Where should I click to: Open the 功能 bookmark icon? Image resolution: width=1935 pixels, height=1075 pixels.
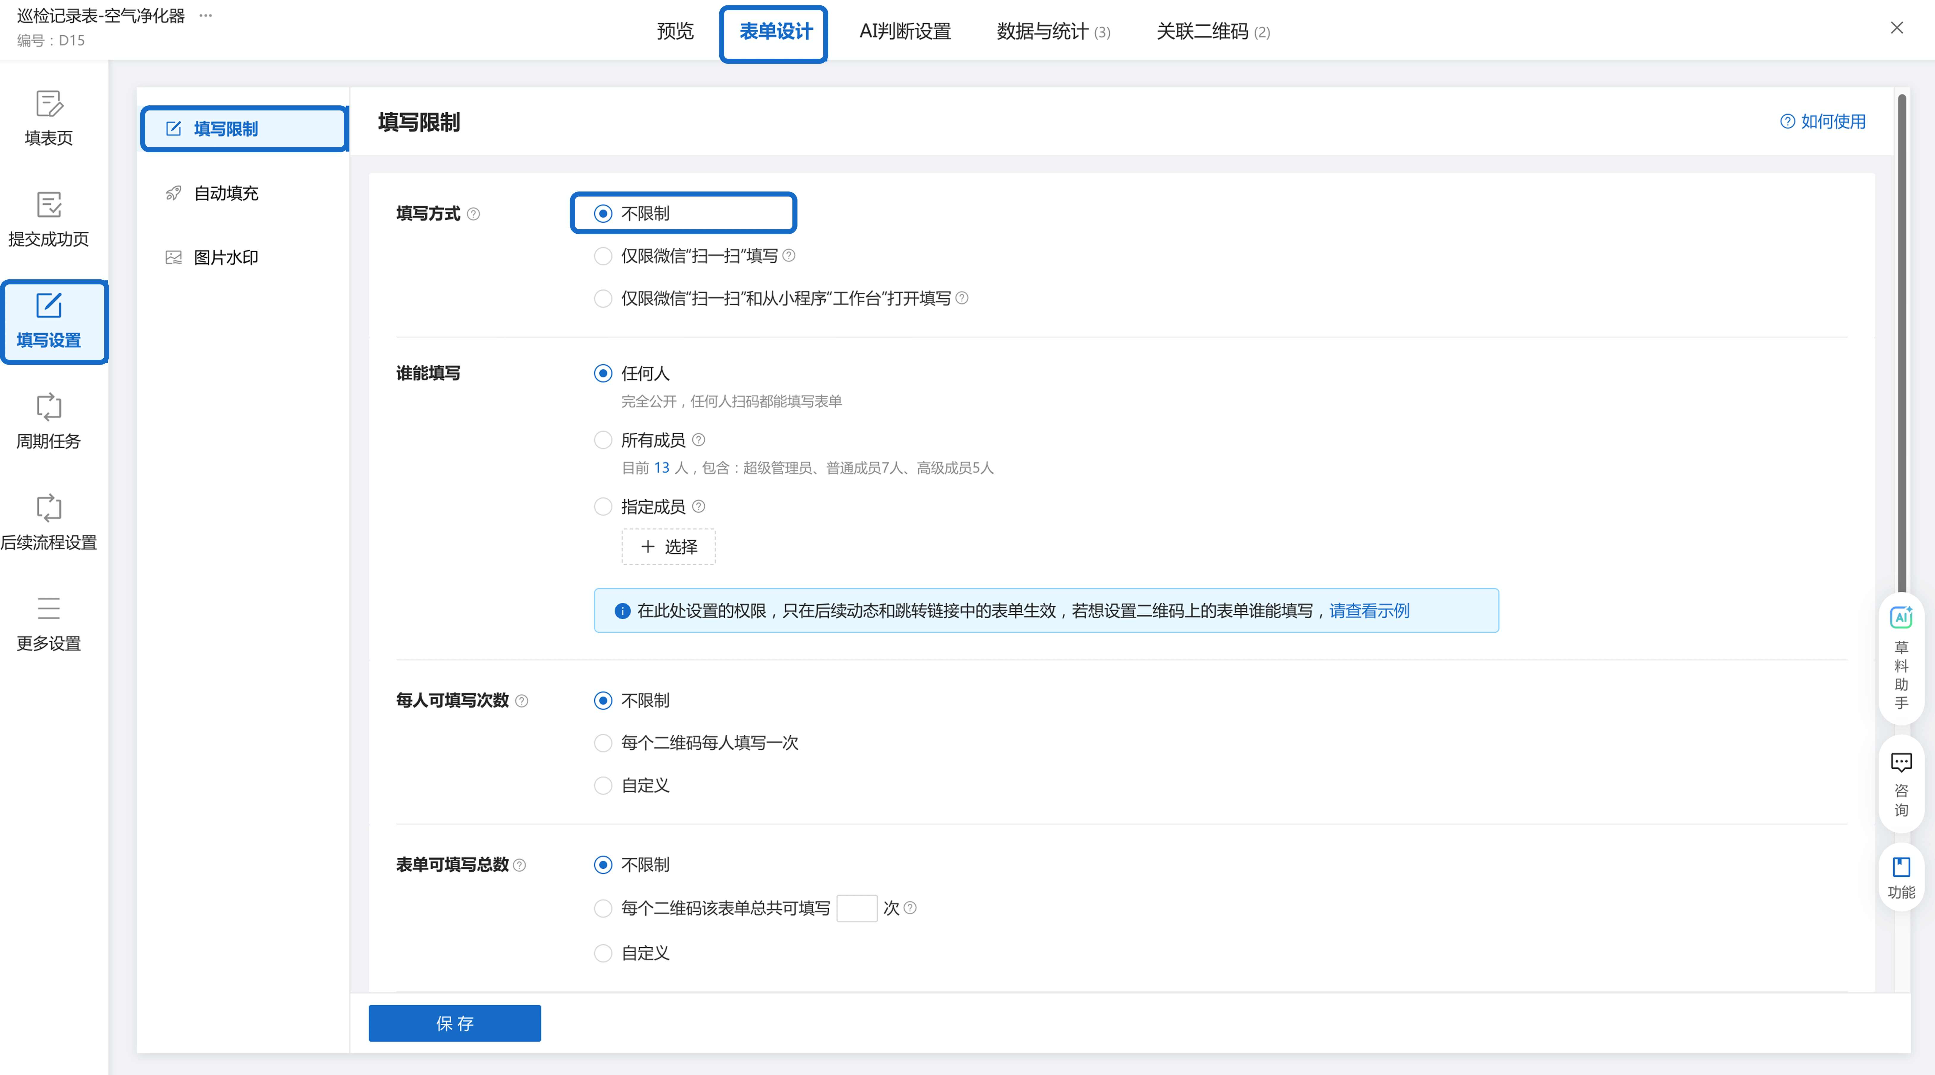tap(1901, 876)
